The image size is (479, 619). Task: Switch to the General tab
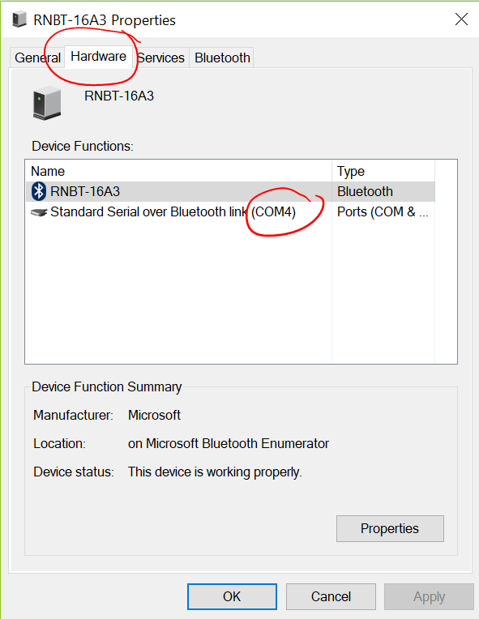[x=37, y=58]
